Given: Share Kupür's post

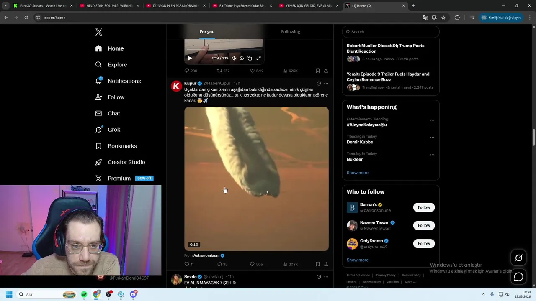Looking at the screenshot, I should click(326, 264).
